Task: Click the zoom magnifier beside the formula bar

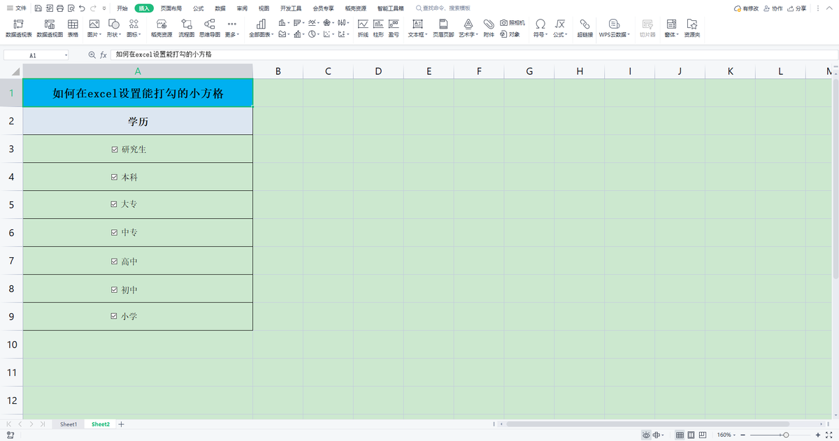Action: [92, 55]
